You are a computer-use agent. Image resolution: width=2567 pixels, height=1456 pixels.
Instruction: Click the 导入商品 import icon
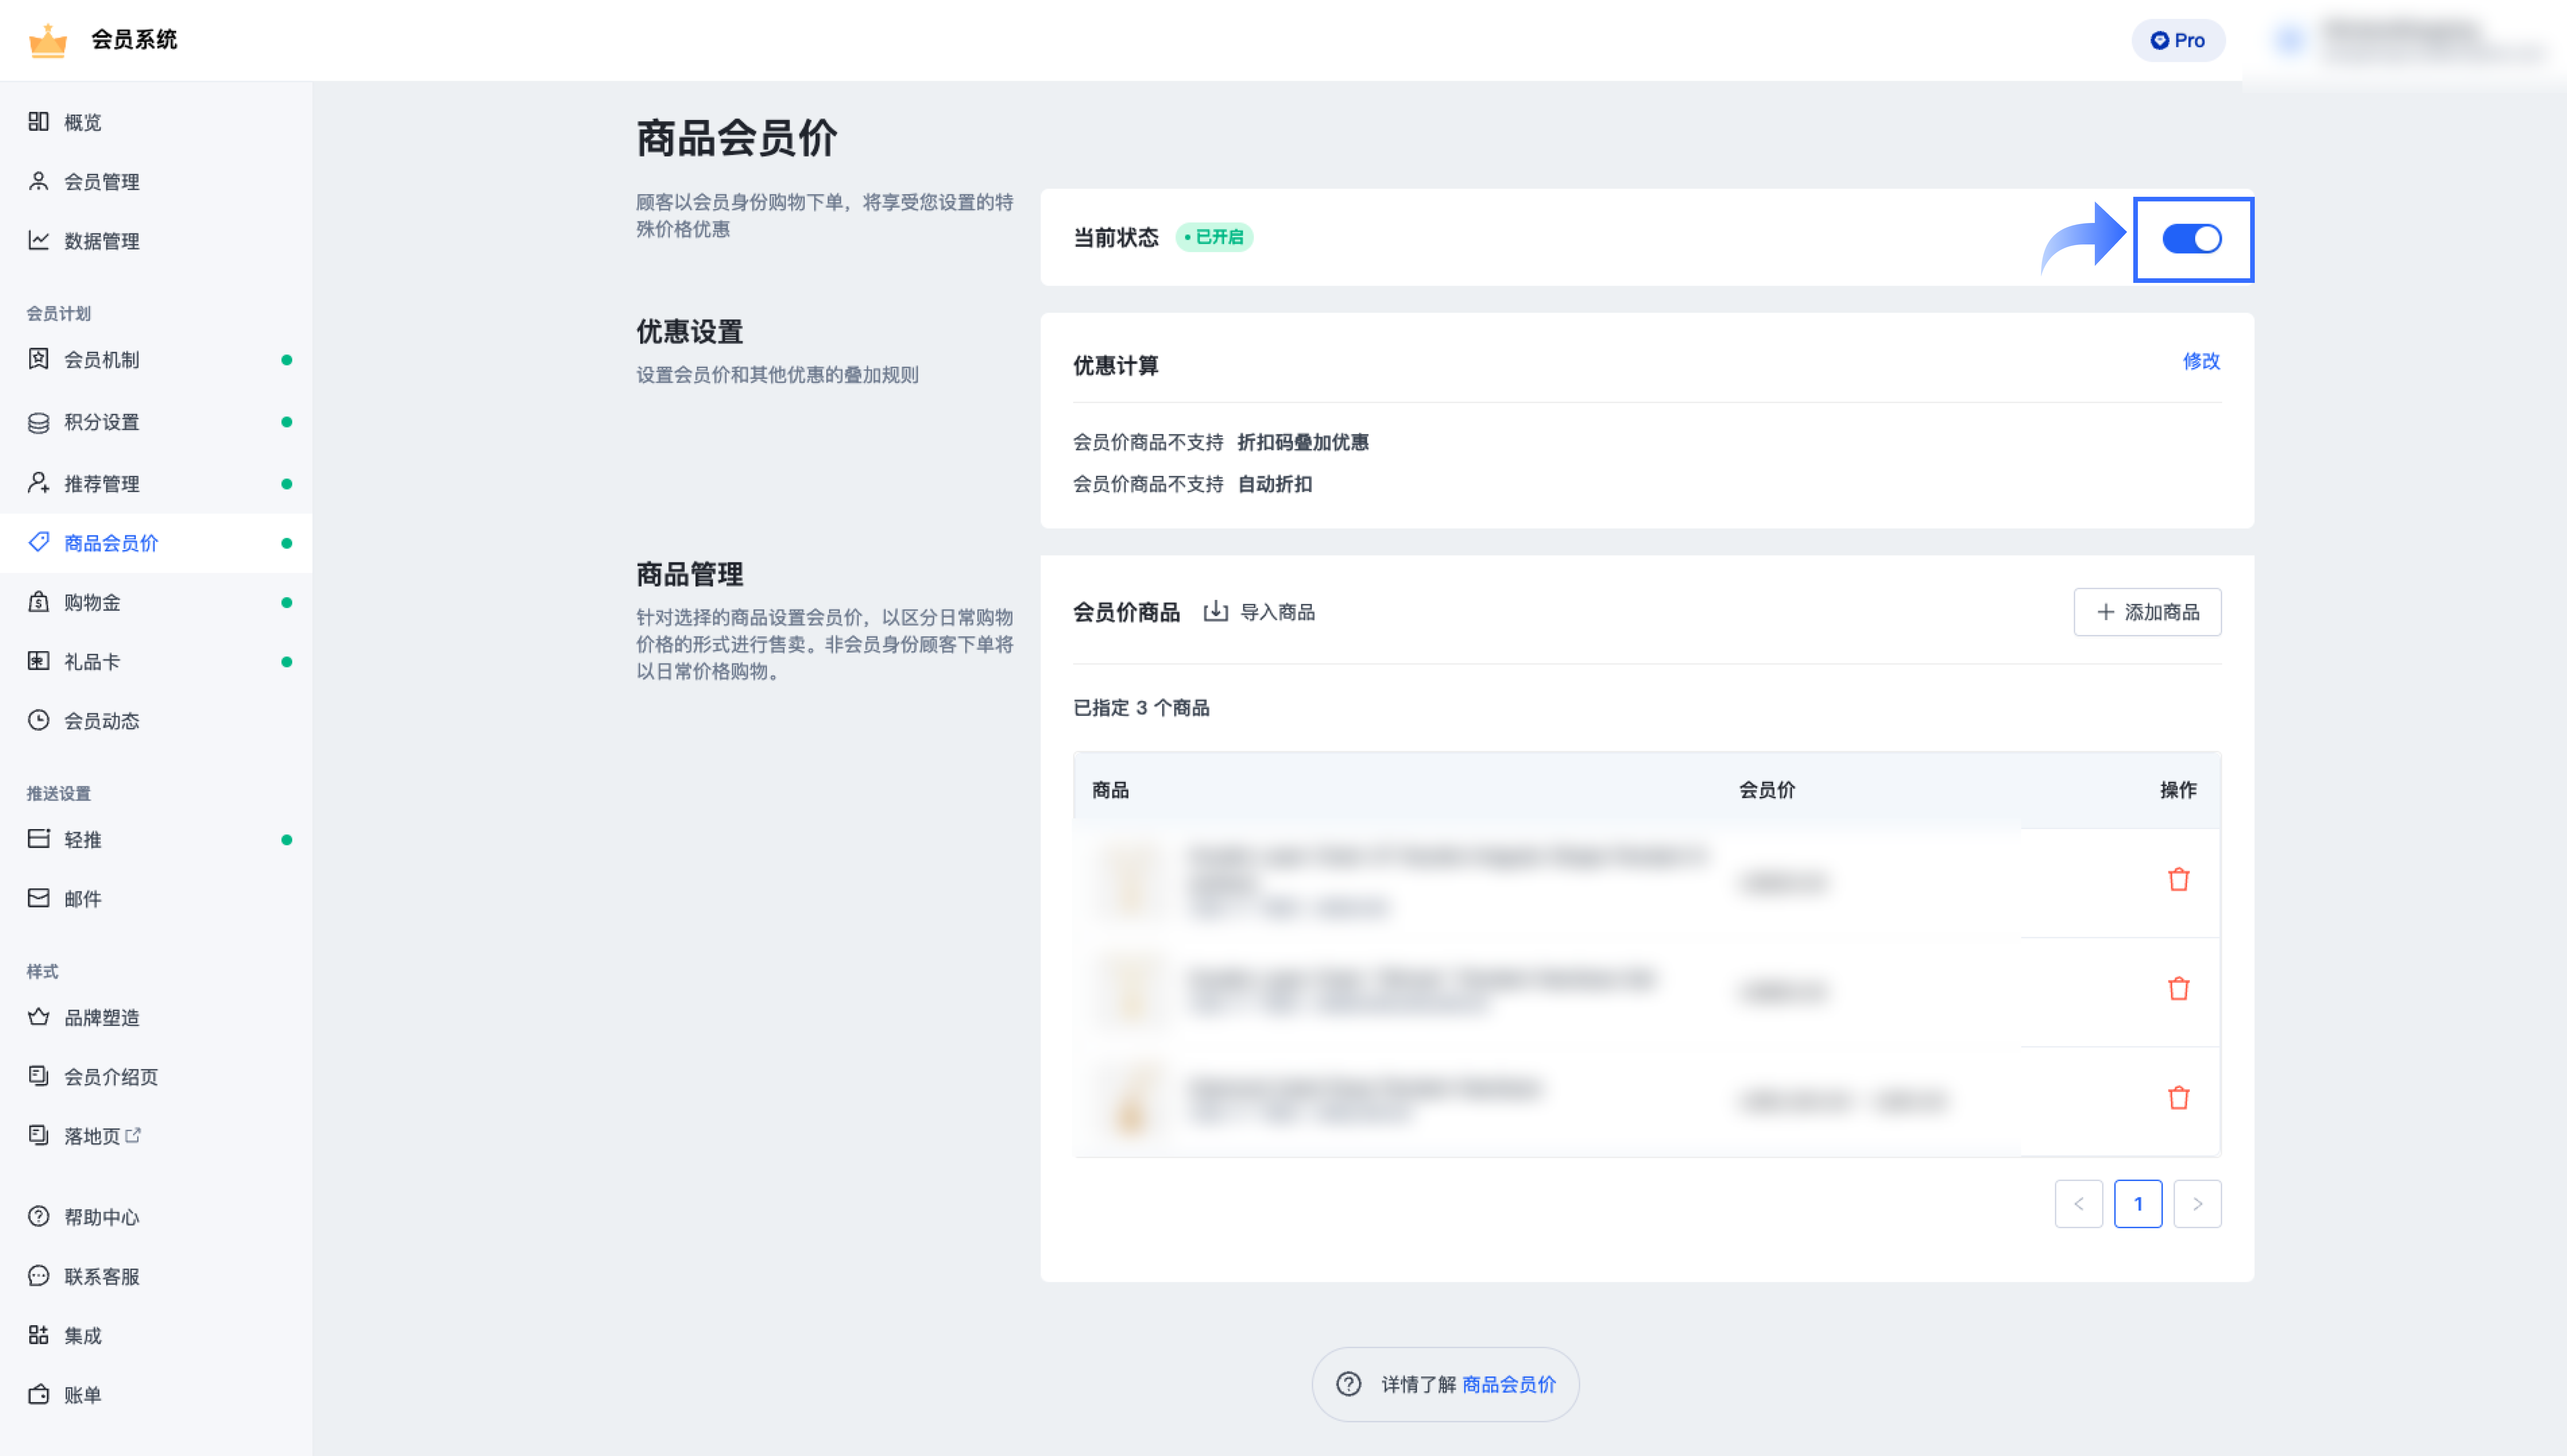1215,611
